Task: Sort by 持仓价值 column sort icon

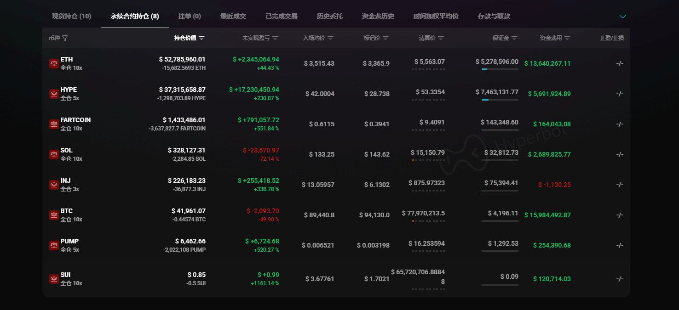Action: pyautogui.click(x=201, y=38)
